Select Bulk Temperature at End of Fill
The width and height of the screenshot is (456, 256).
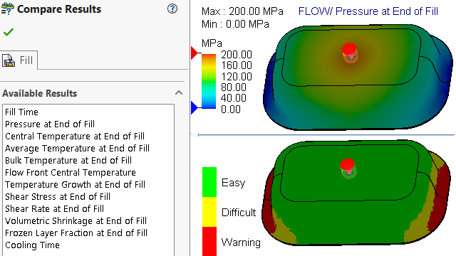coord(68,161)
